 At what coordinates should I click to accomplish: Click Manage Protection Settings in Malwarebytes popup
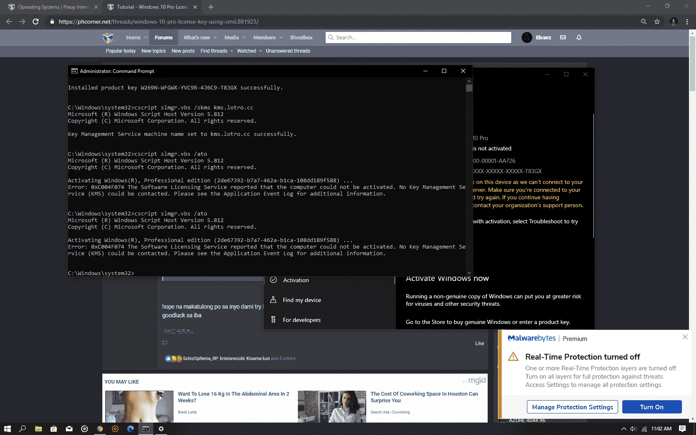click(572, 407)
